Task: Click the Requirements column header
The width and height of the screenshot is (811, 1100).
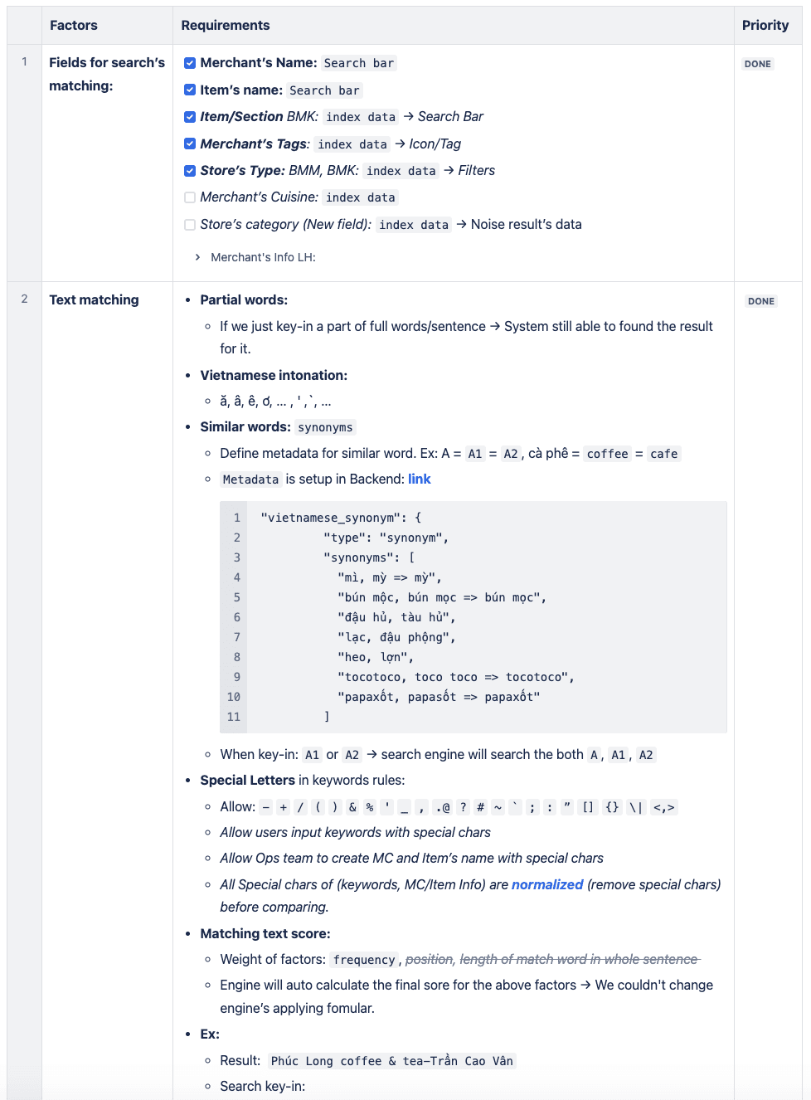Action: point(226,25)
